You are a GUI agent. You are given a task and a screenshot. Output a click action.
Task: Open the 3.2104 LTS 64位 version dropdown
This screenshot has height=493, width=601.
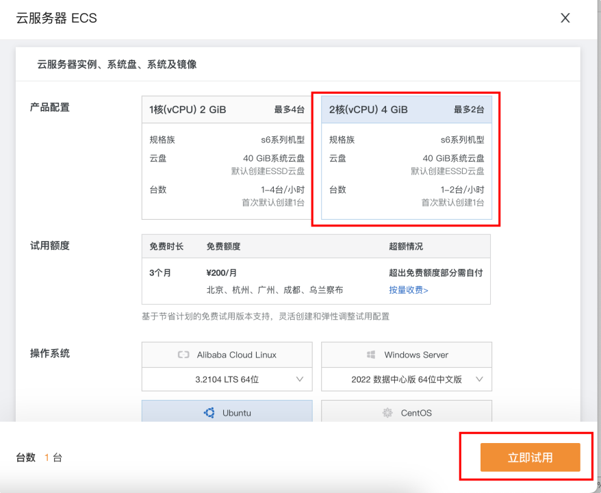point(227,379)
